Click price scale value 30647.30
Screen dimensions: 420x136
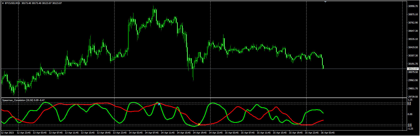tap(413, 31)
